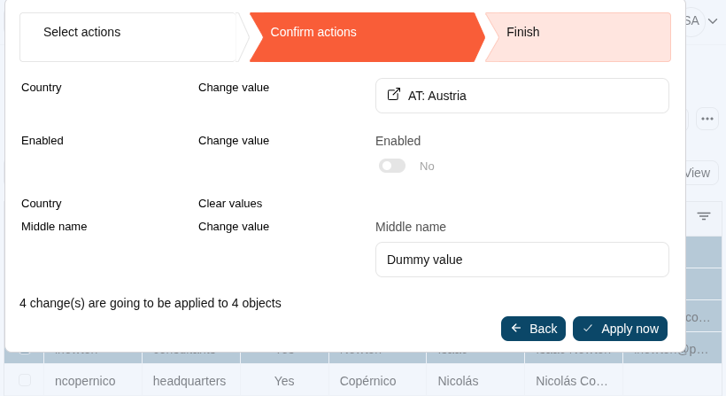Select the ncopernico username cell
The image size is (726, 396).
coord(85,381)
